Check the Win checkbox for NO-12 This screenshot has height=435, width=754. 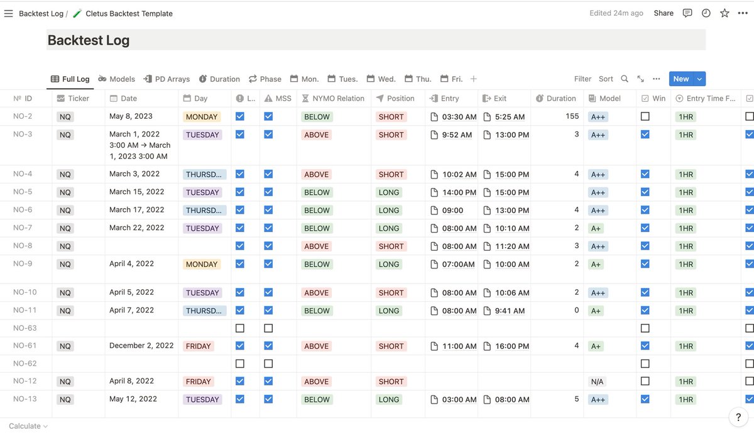(645, 382)
